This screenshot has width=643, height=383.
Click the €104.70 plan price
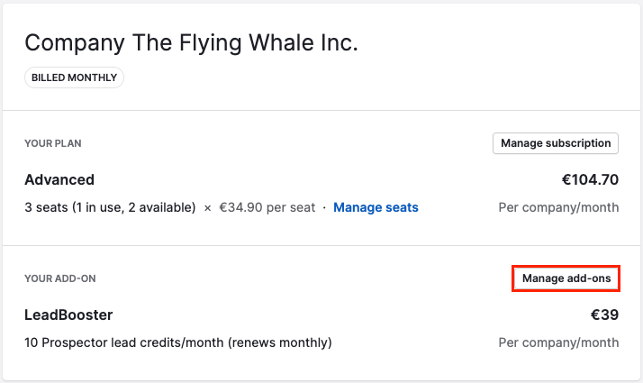(x=590, y=179)
